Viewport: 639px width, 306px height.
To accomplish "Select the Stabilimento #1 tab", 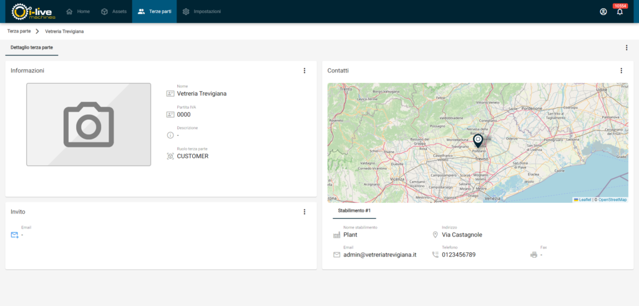I will 354,211.
